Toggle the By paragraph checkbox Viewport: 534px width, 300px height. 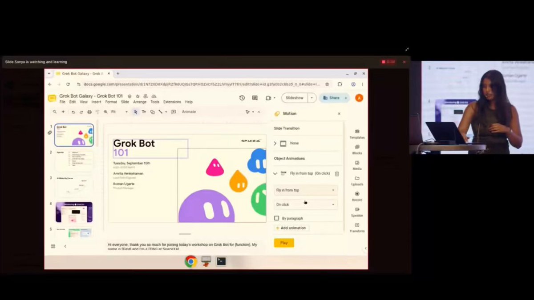pos(277,218)
